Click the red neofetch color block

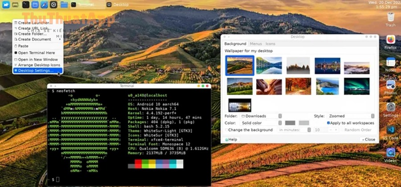[x=138, y=164]
